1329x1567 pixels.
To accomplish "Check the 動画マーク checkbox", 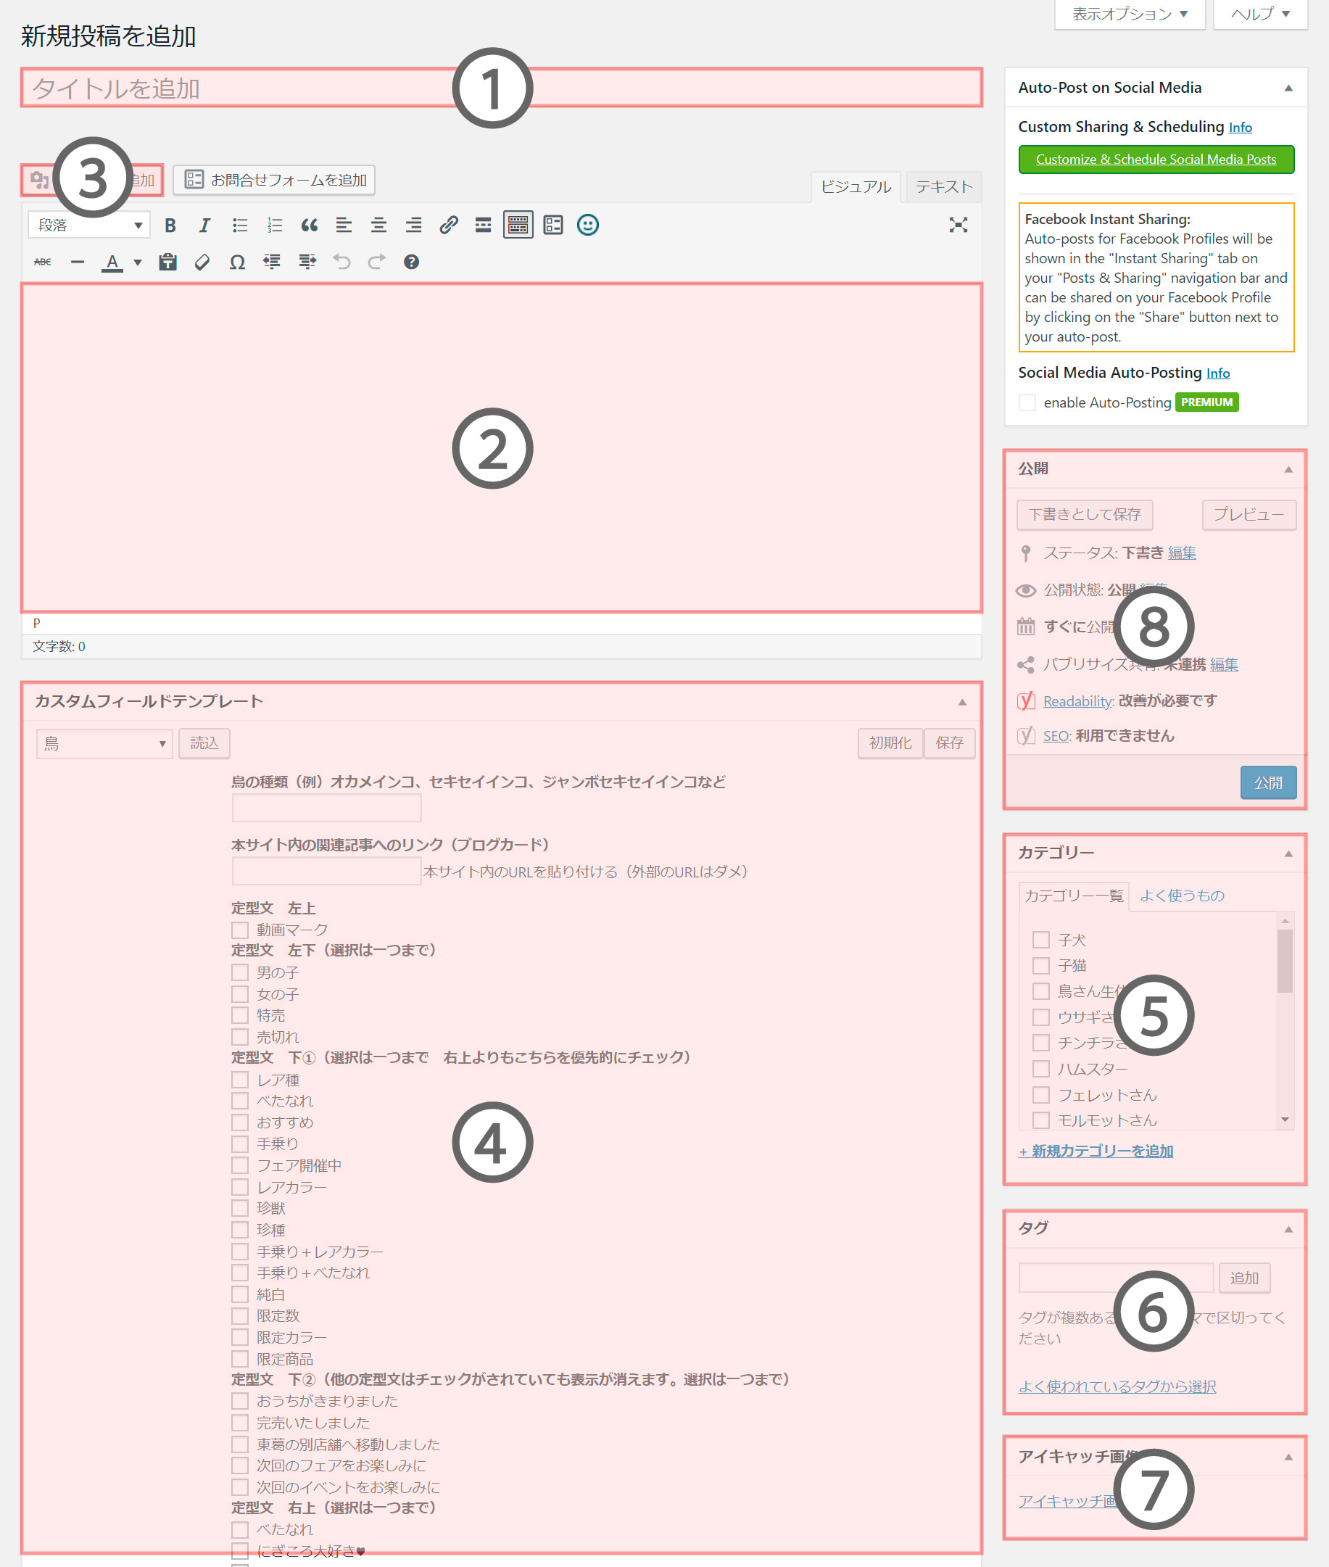I will [x=240, y=930].
